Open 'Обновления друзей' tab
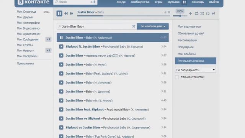 click(191, 33)
